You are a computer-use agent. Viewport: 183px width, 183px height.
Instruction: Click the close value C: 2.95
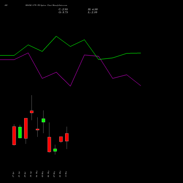click(63, 10)
